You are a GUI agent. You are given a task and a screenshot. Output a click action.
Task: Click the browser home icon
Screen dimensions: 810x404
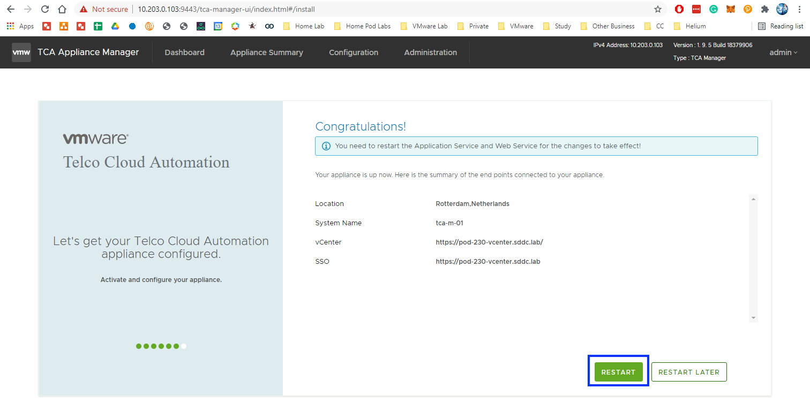pos(62,9)
